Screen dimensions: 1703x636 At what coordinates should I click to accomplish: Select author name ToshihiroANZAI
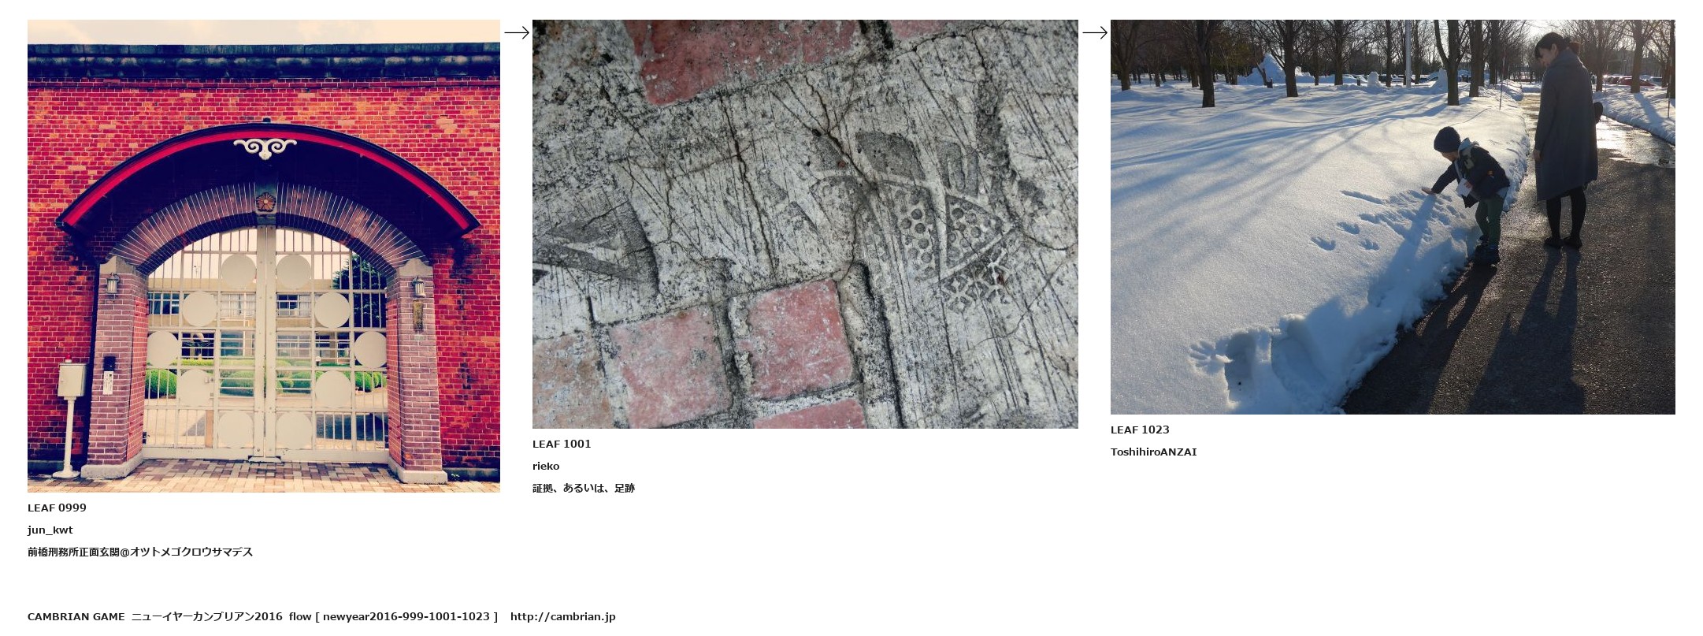[x=1153, y=452]
